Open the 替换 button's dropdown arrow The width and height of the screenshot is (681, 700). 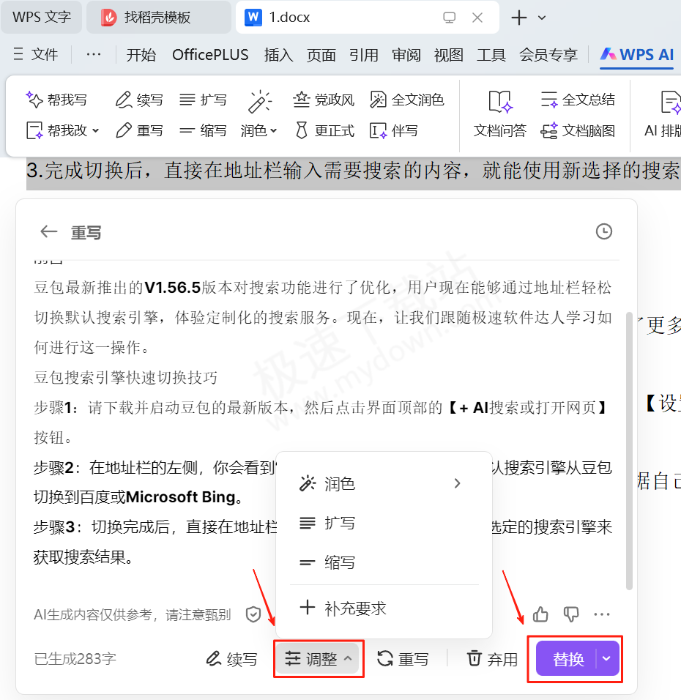pos(606,658)
